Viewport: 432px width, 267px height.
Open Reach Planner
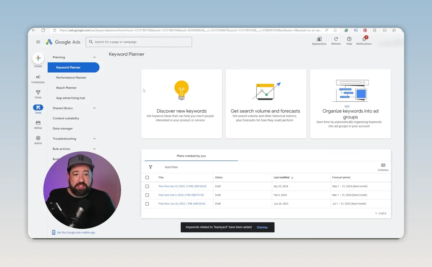66,88
